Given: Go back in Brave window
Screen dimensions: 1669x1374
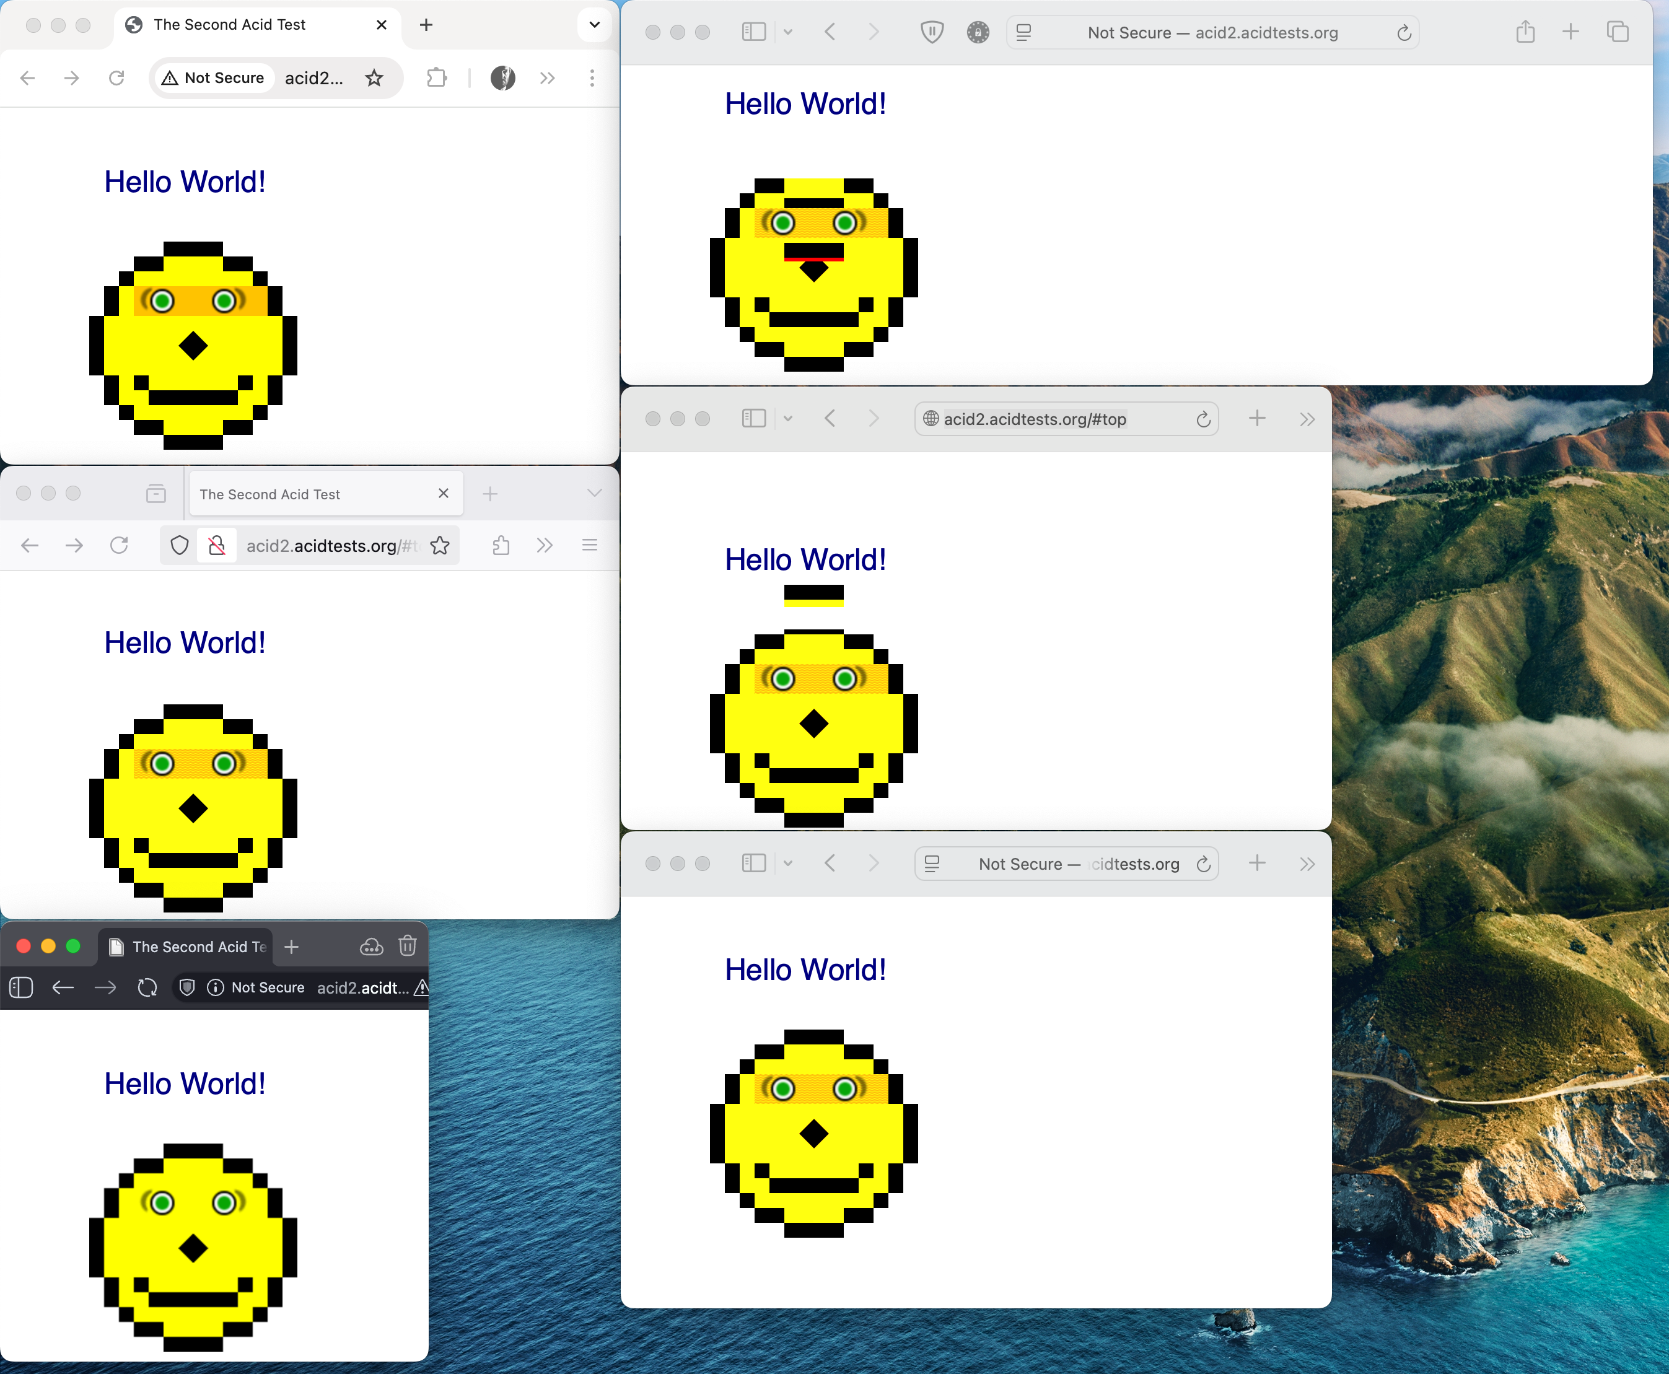Looking at the screenshot, I should (63, 988).
